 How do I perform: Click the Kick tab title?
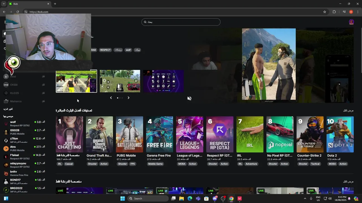[16, 4]
